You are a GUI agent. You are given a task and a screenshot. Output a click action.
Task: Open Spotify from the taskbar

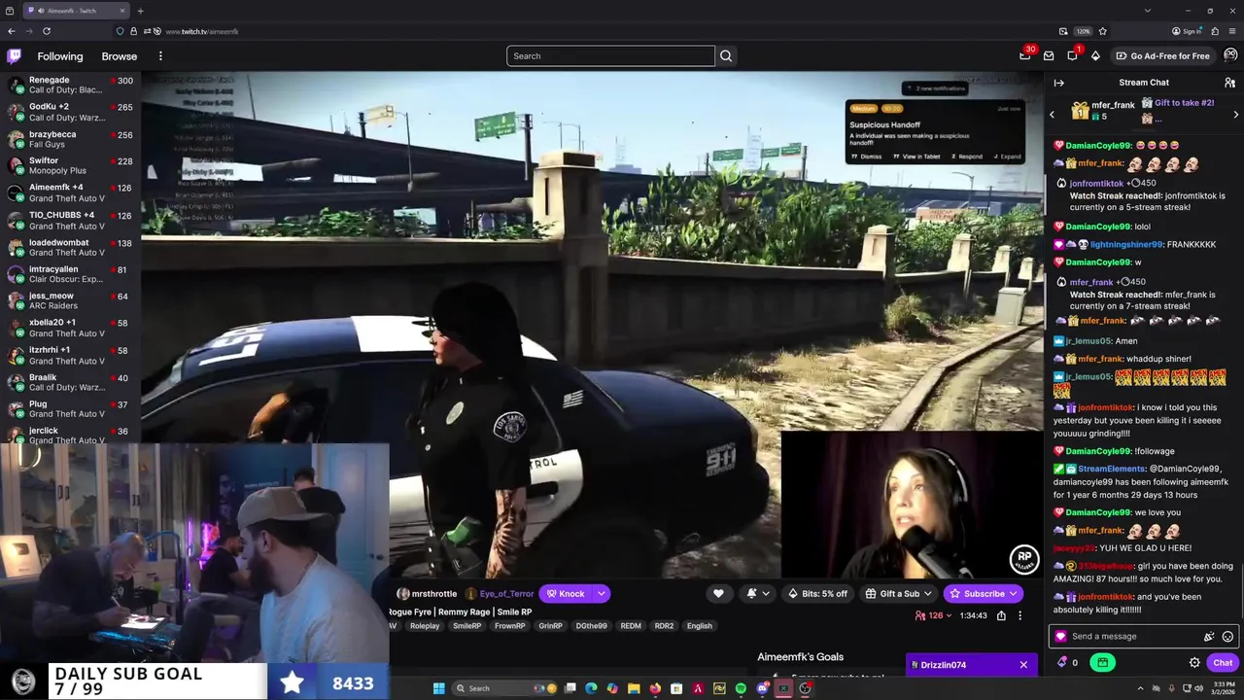coord(741,688)
